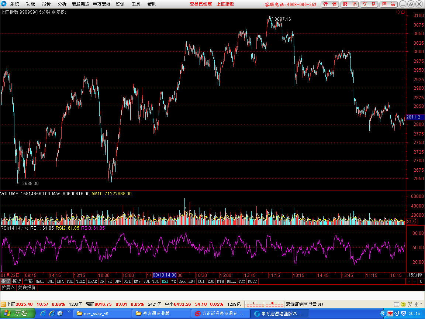Viewport: 425px width, 319px height.
Task: Switch indicator to DMA
Action: coord(60,281)
